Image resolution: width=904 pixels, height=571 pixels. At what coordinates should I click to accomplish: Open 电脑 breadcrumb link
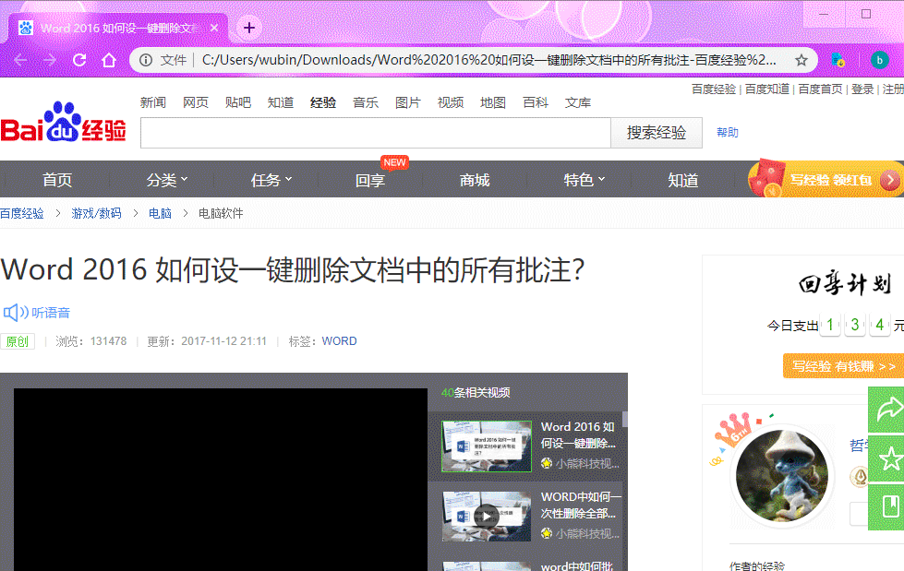coord(160,213)
